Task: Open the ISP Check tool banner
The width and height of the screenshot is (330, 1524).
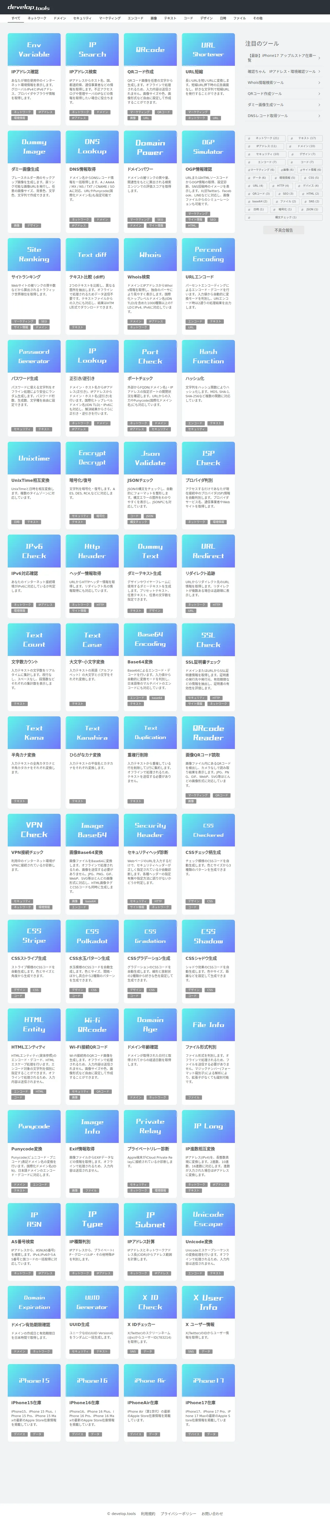Action: coord(208,458)
